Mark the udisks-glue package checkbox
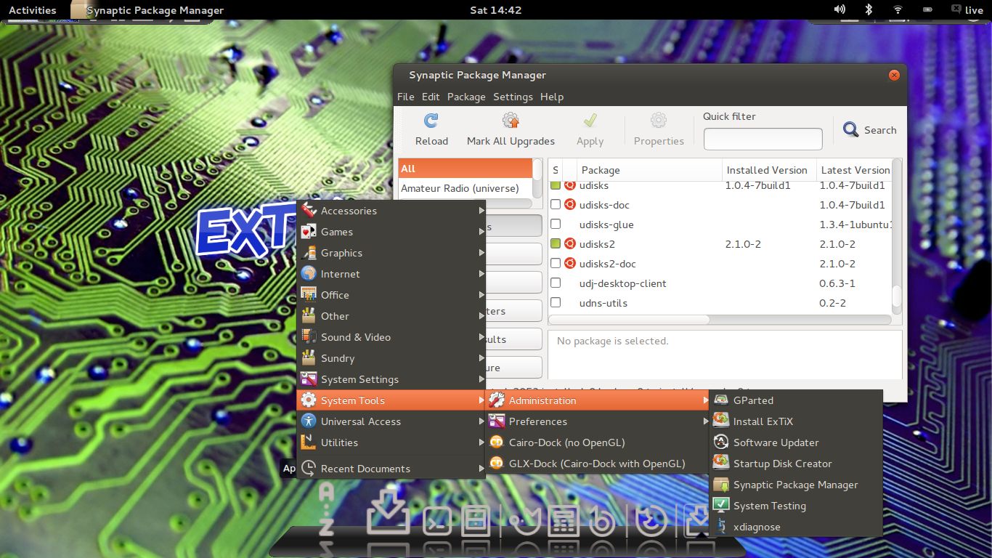This screenshot has height=558, width=992. 556,225
